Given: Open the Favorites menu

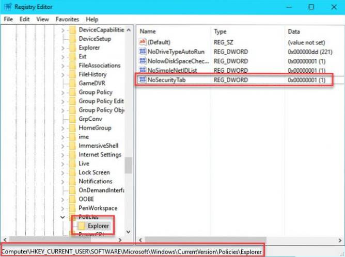Looking at the screenshot, I should point(67,19).
